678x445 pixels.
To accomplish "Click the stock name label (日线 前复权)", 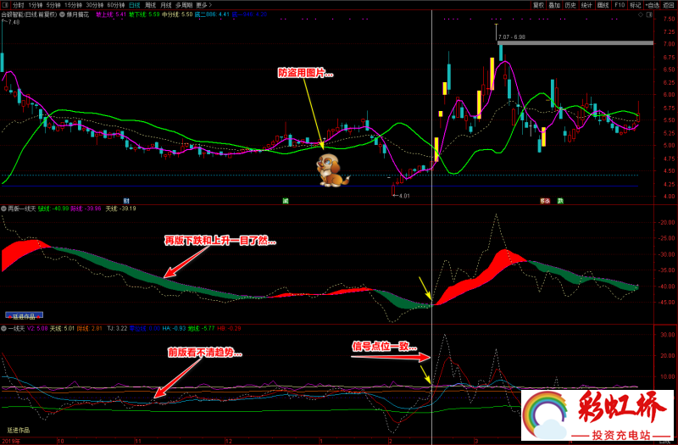I will tap(29, 14).
